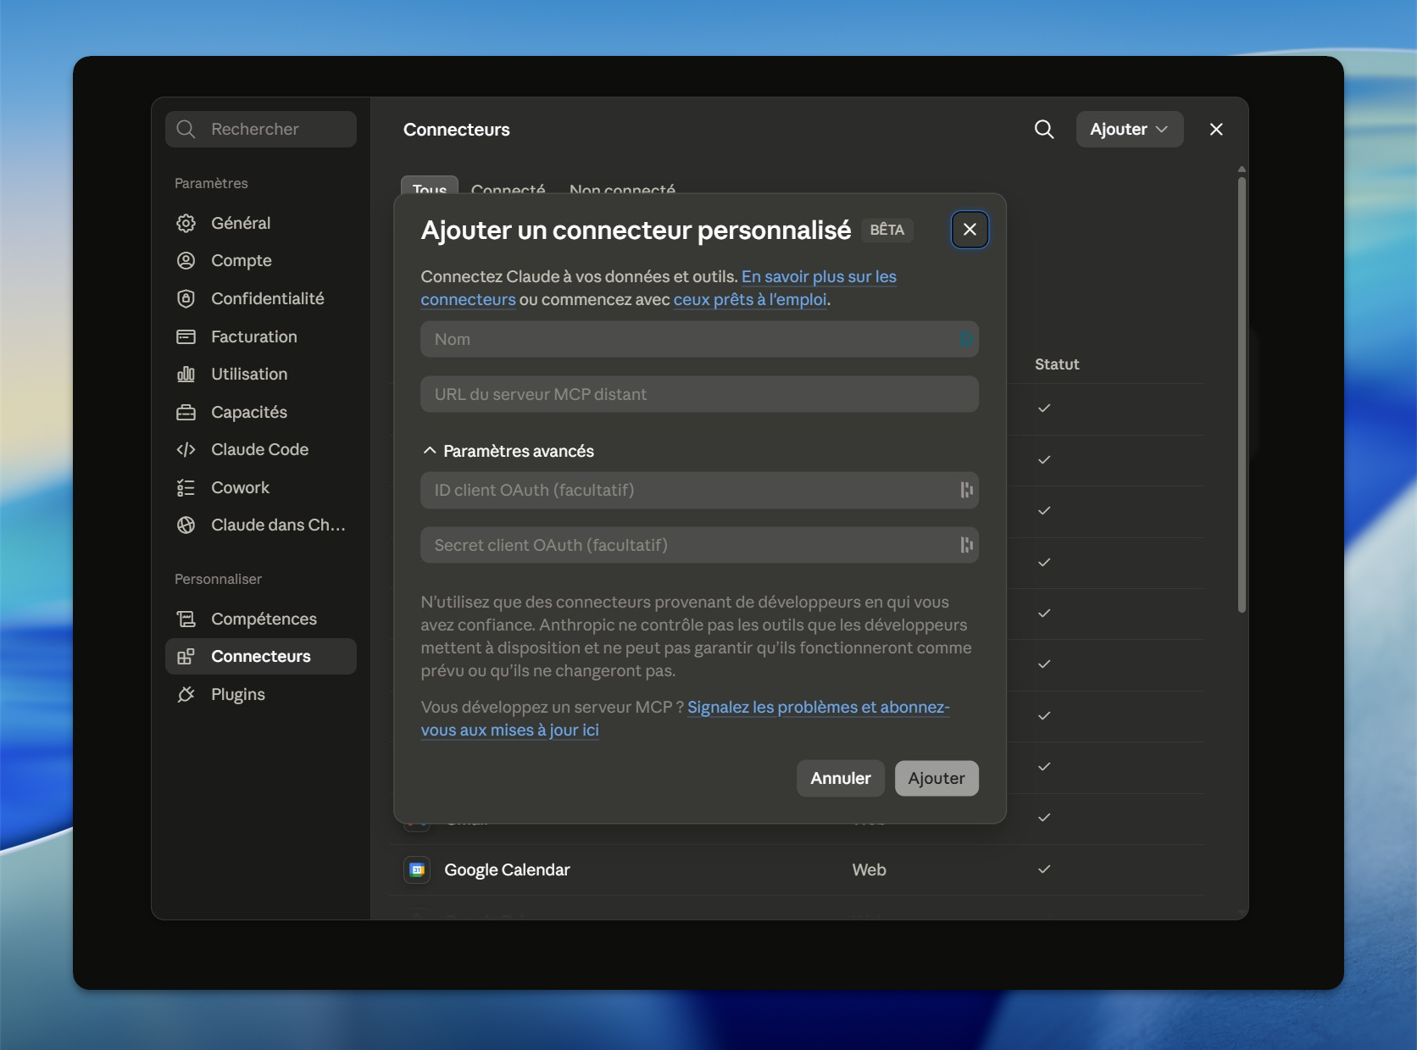Open Plugins in the sidebar
1417x1050 pixels.
261,694
